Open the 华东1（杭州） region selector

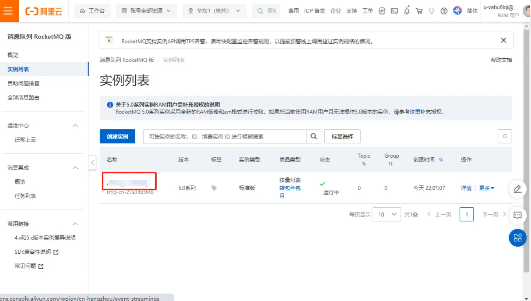pos(214,11)
